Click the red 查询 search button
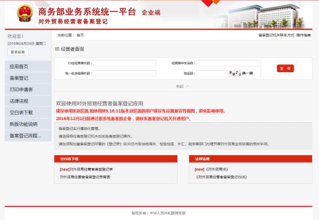Viewport: 319px width, 220px height. click(x=285, y=69)
